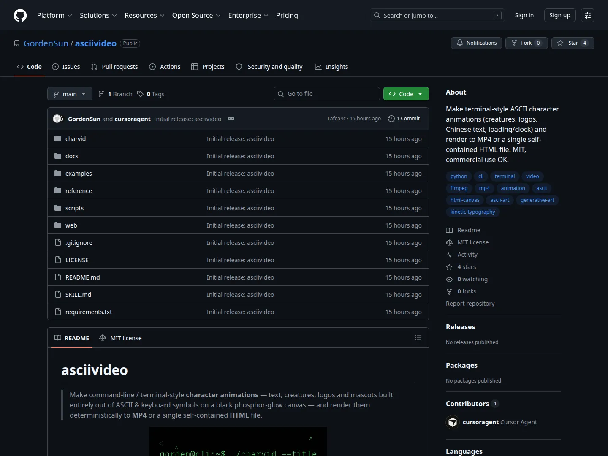This screenshot has width=608, height=456.
Task: View the 0 forks link
Action: tap(461, 291)
